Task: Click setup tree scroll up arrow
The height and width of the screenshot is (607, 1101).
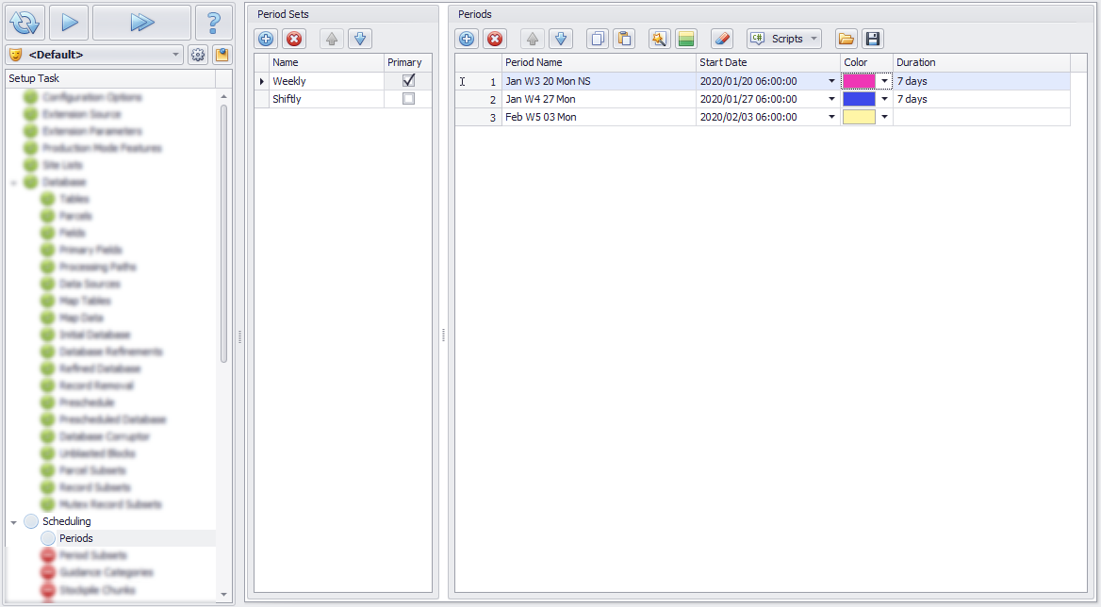Action: click(x=224, y=96)
